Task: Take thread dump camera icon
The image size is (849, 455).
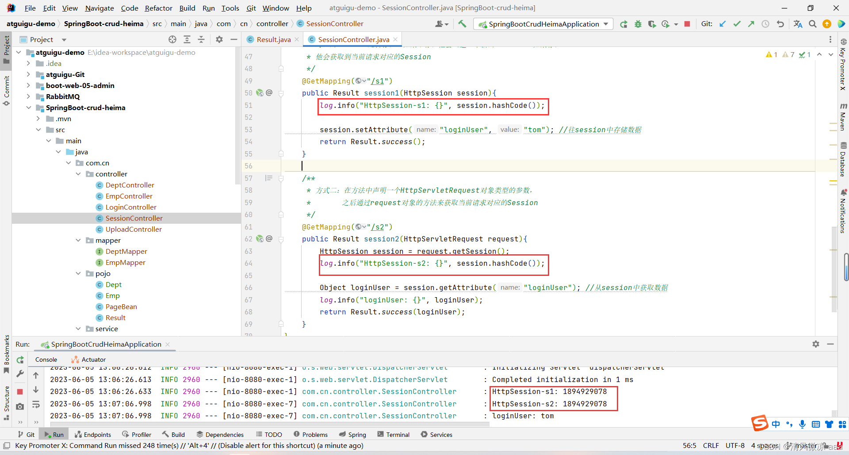Action: [x=20, y=406]
